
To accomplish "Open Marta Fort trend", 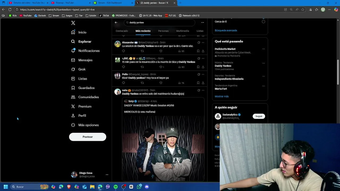I will tap(221, 89).
